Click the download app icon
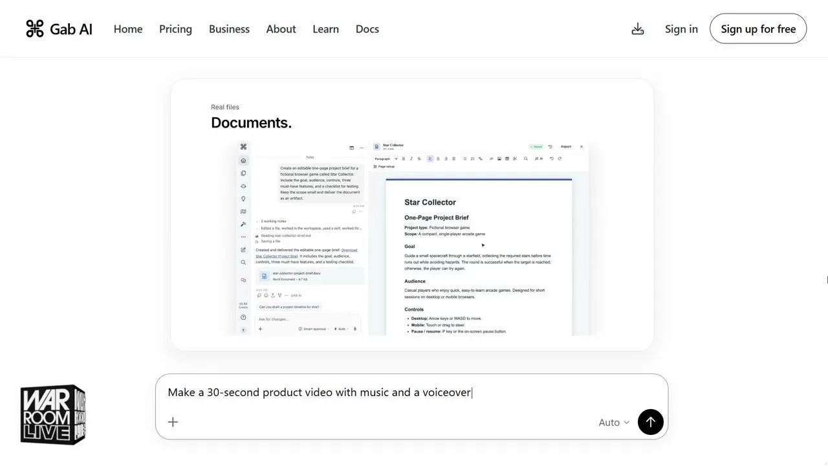Viewport: 828px width, 466px height. pyautogui.click(x=638, y=28)
